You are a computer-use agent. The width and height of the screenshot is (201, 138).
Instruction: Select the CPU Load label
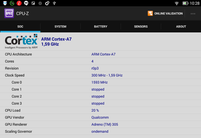click(13, 110)
